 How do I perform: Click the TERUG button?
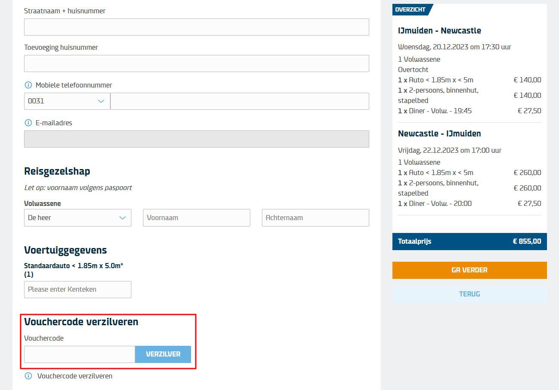[x=469, y=294]
